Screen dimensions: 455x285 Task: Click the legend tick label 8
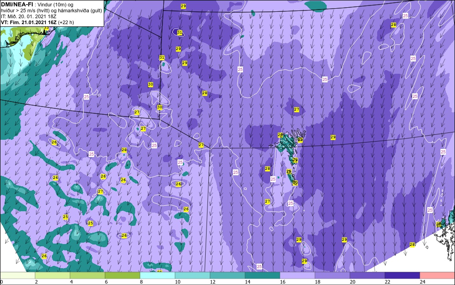coord(142,282)
